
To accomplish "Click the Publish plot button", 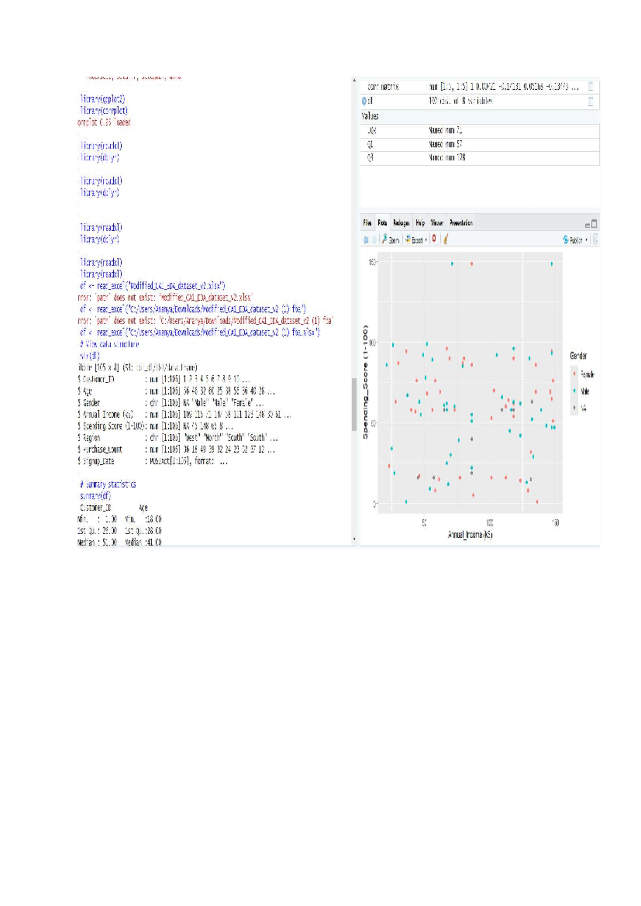I will click(x=573, y=240).
